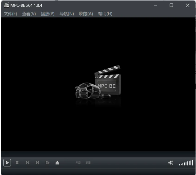196x175 pixels.
Task: Open the 帮助(H) menu
Action: tap(105, 14)
